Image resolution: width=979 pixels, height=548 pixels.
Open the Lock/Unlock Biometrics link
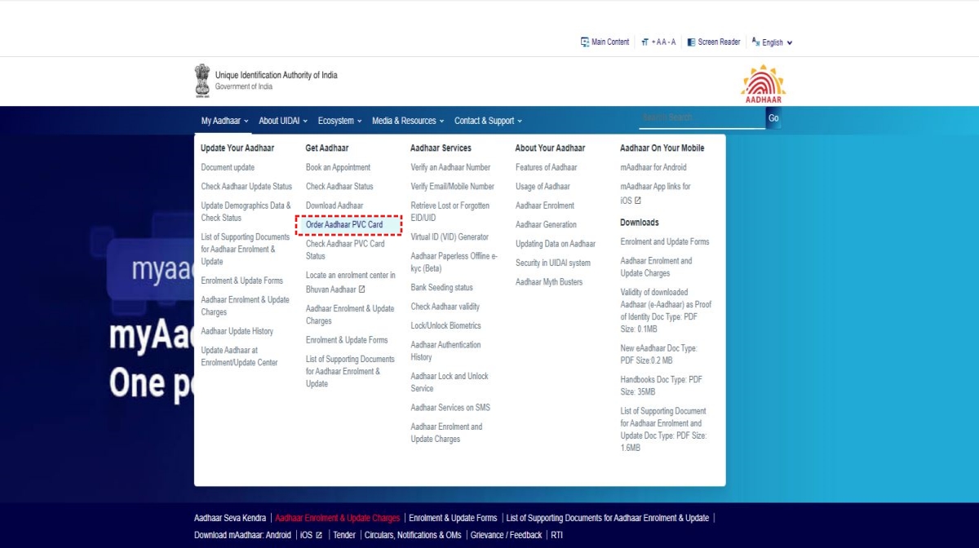[x=445, y=325]
